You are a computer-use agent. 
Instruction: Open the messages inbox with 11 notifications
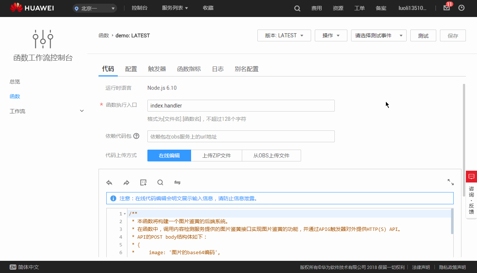pyautogui.click(x=446, y=8)
